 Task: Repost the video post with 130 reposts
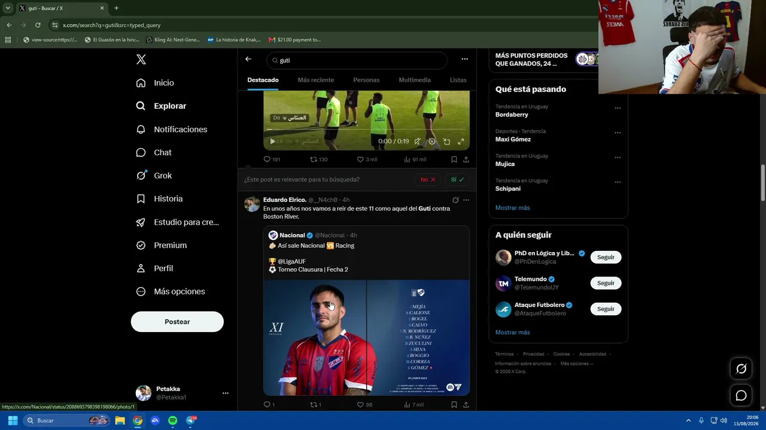[x=318, y=159]
